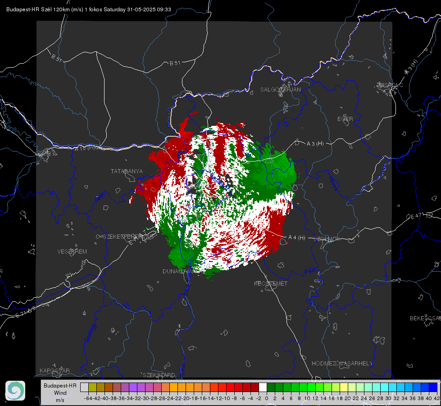Click the legend value label '42'
The width and height of the screenshot is (441, 406).
(x=436, y=398)
